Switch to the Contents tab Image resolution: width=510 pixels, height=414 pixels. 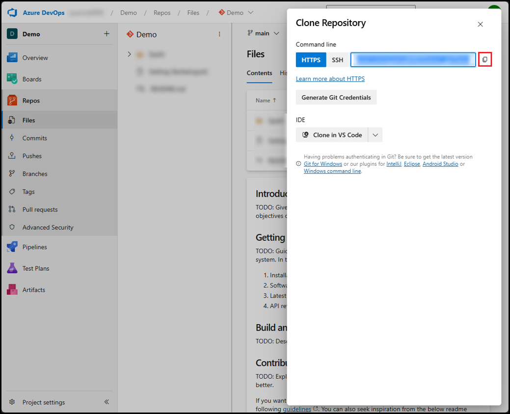[x=259, y=73]
